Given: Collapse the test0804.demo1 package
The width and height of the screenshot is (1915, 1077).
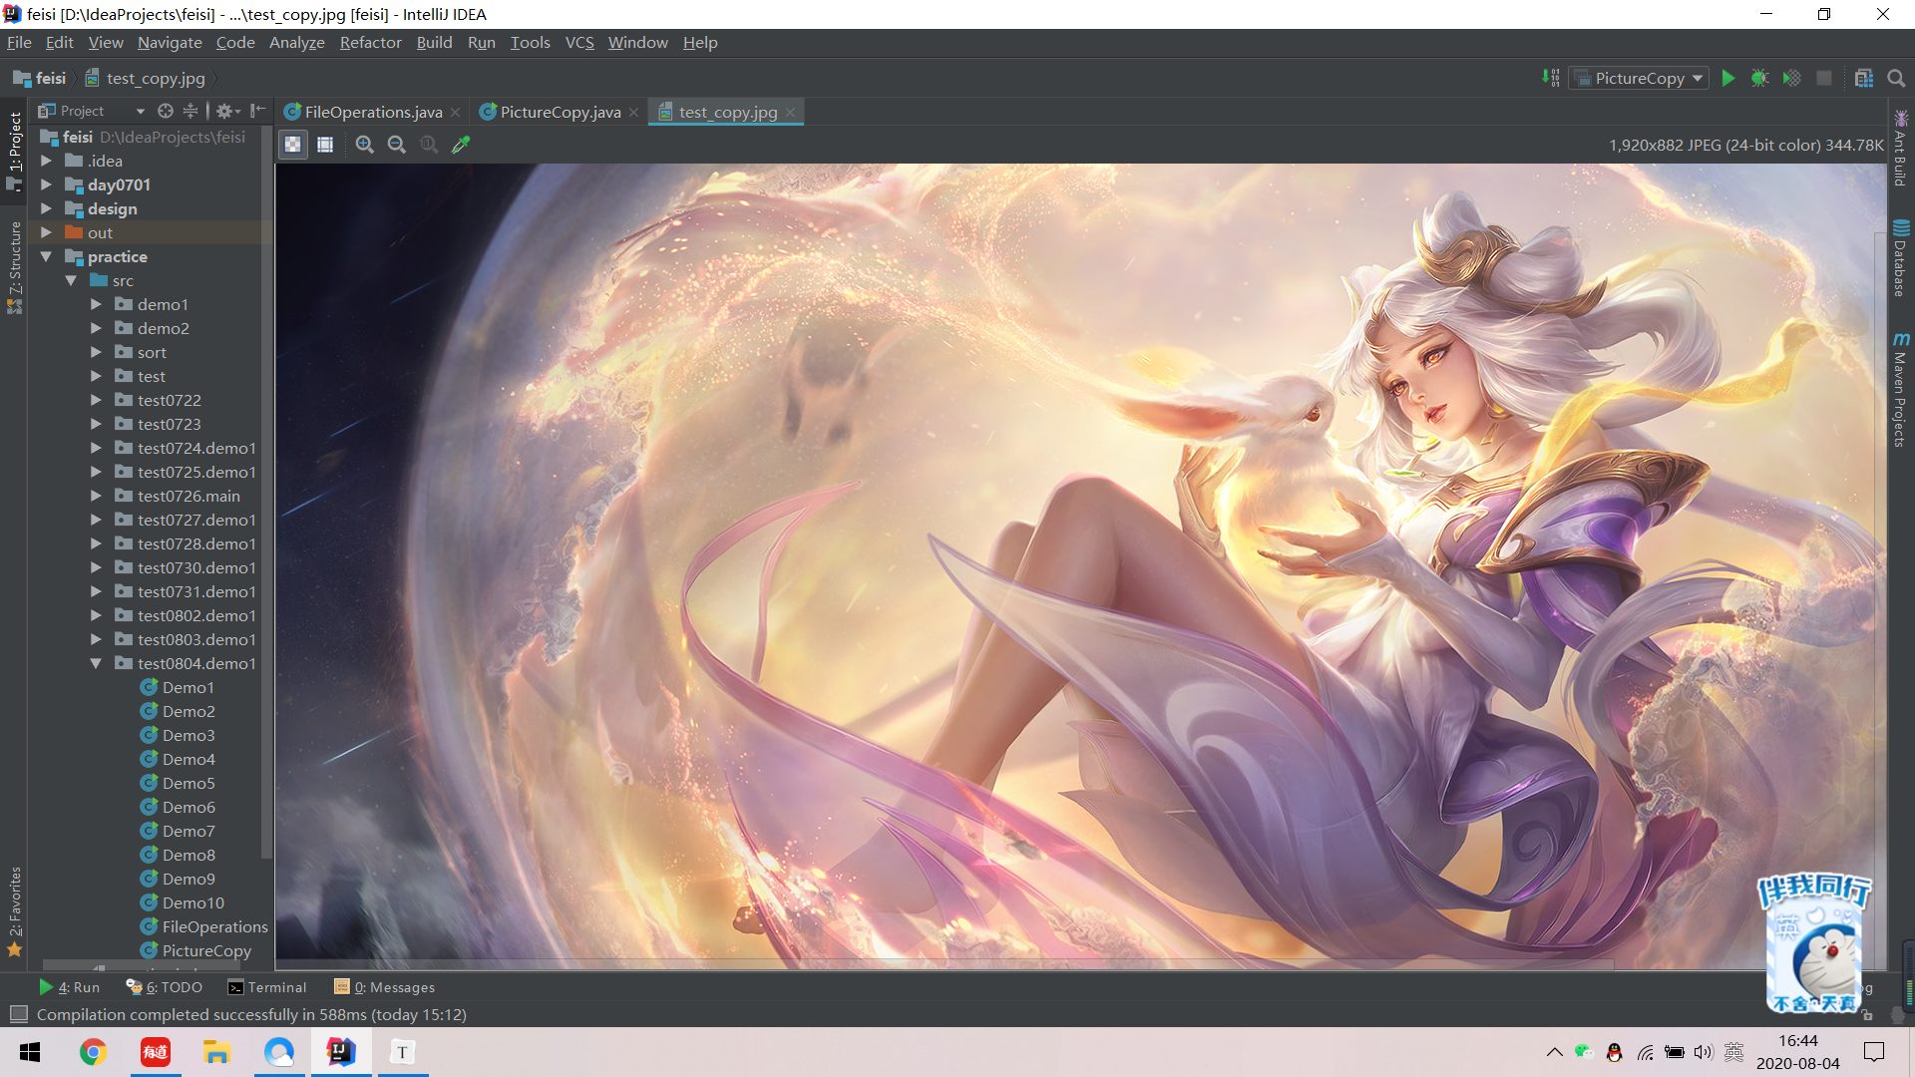Looking at the screenshot, I should tap(96, 663).
